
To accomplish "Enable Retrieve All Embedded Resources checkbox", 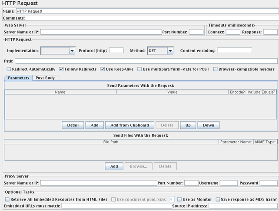I will tap(7, 199).
